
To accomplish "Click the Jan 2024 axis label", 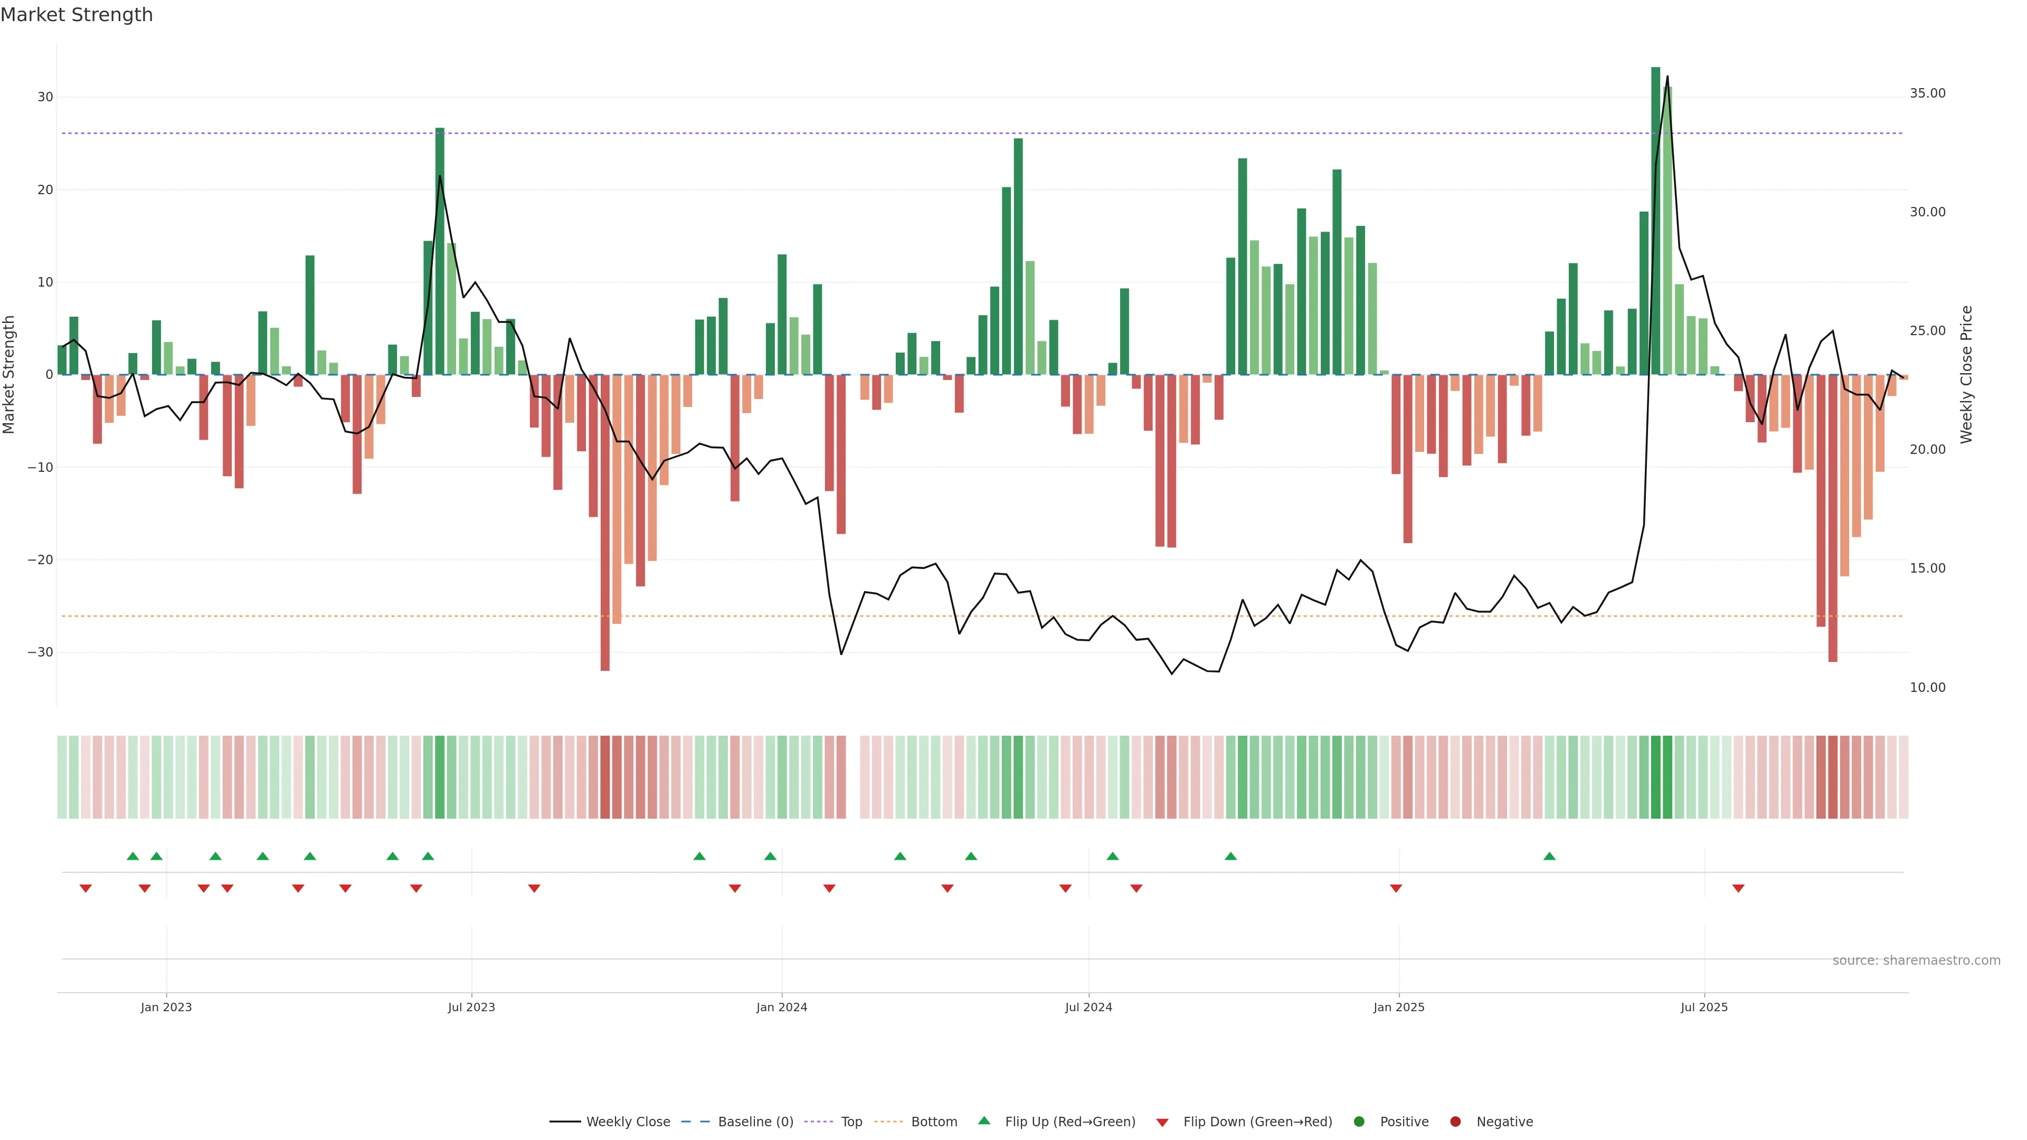I will pos(781,1007).
